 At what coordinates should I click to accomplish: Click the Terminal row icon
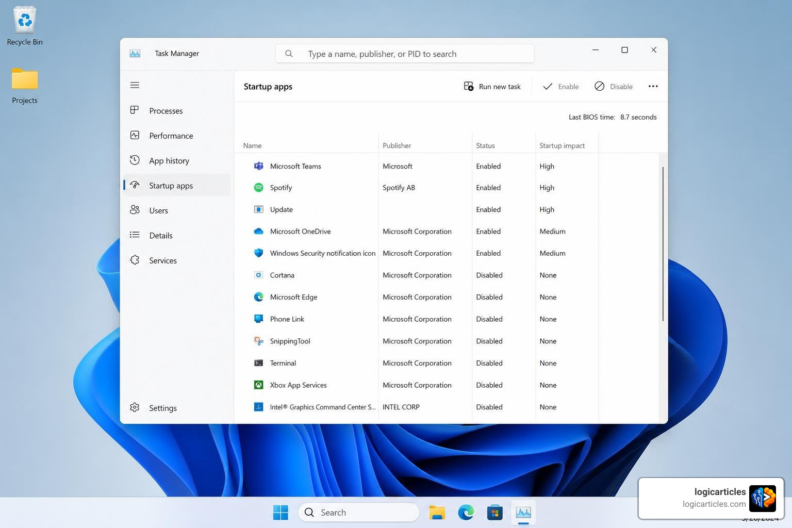coord(258,363)
